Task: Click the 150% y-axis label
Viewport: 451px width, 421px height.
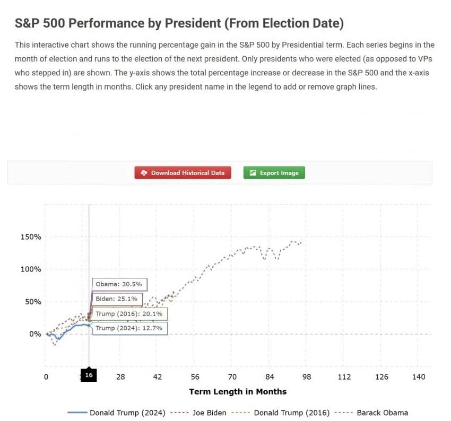Action: click(x=31, y=236)
